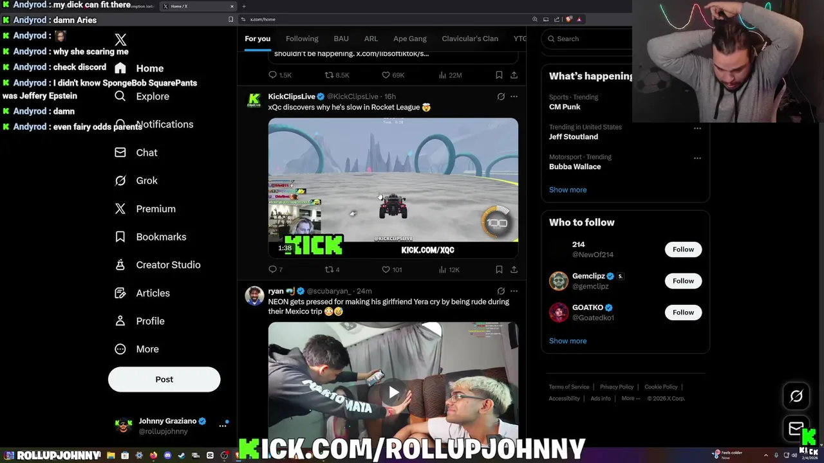Open Firefox from the taskbar
The width and height of the screenshot is (824, 463).
point(153,455)
